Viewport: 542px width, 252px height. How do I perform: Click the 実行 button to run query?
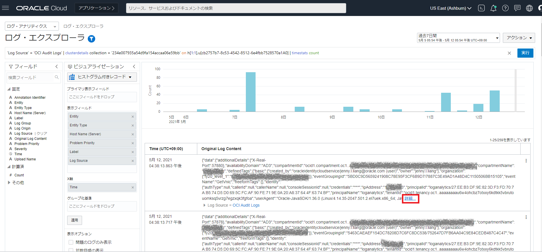pos(525,53)
